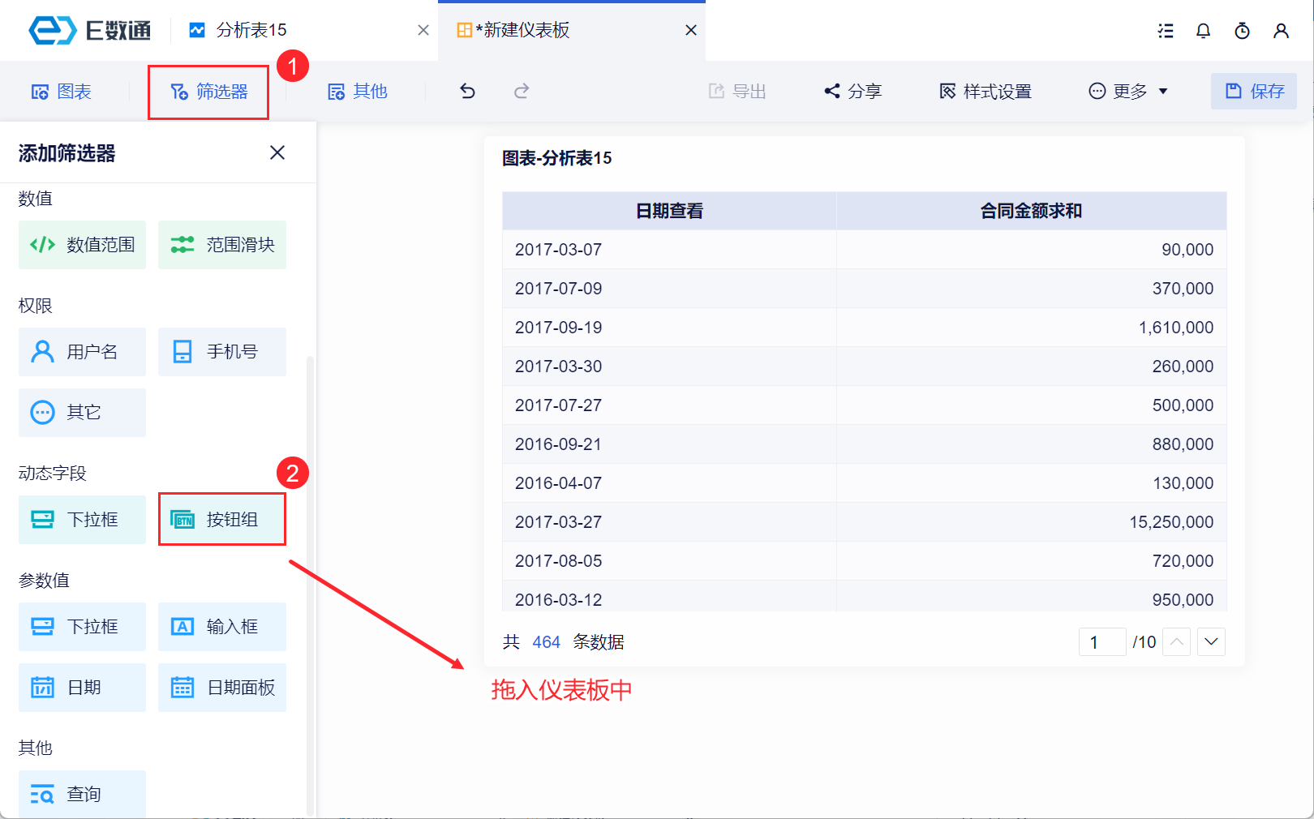Image resolution: width=1314 pixels, height=819 pixels.
Task: Click the timer clock icon
Action: 1243,31
